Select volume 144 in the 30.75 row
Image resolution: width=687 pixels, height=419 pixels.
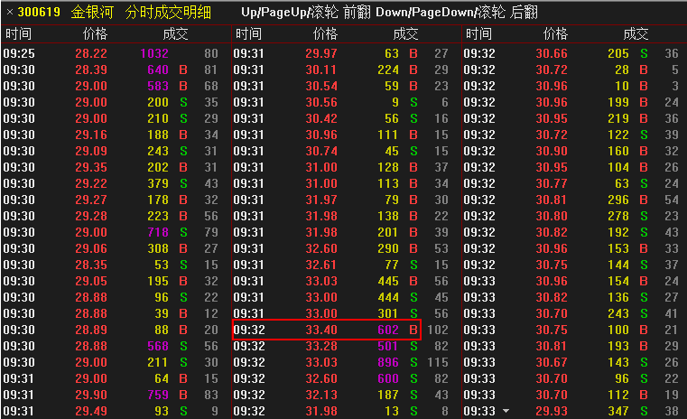pyautogui.click(x=618, y=265)
